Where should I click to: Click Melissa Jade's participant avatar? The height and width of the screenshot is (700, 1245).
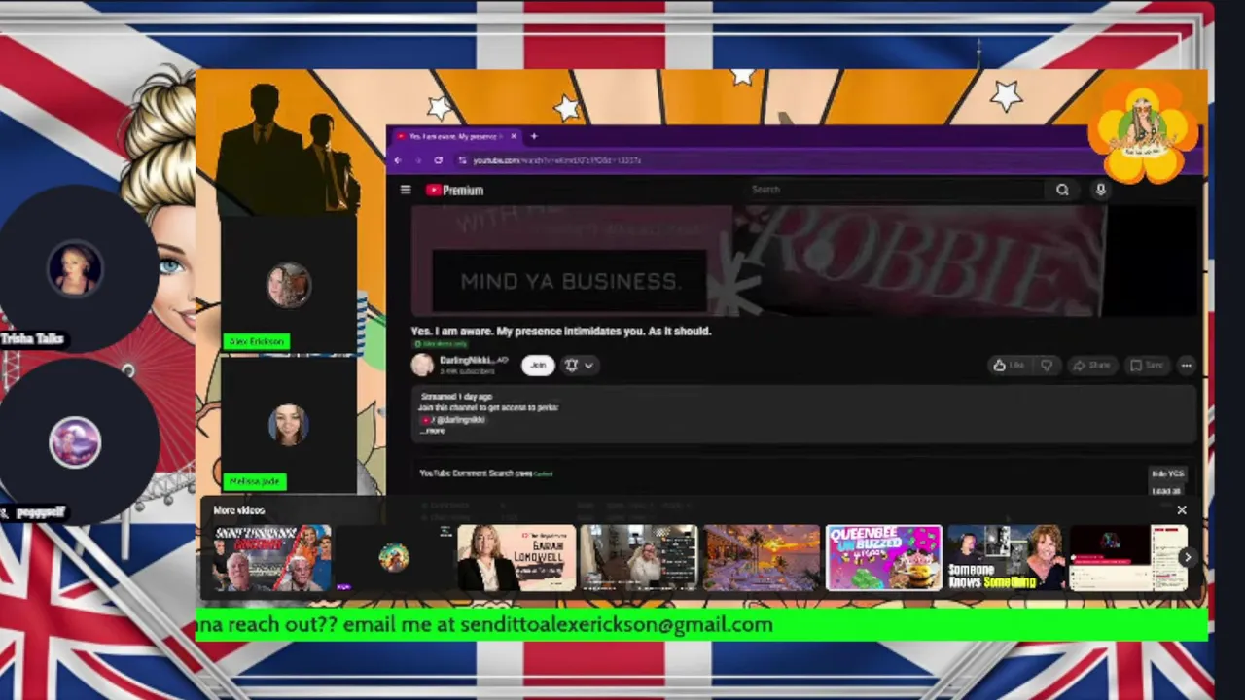point(289,424)
